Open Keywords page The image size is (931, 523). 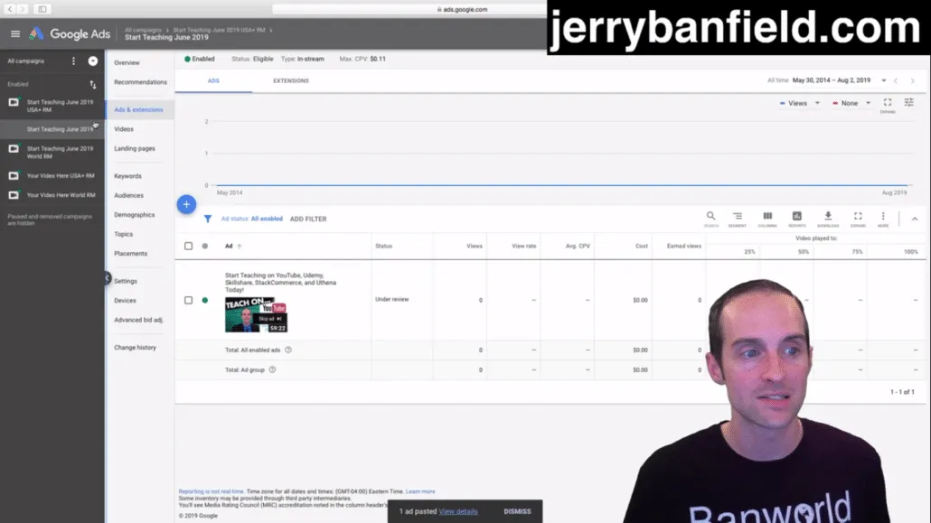click(127, 176)
